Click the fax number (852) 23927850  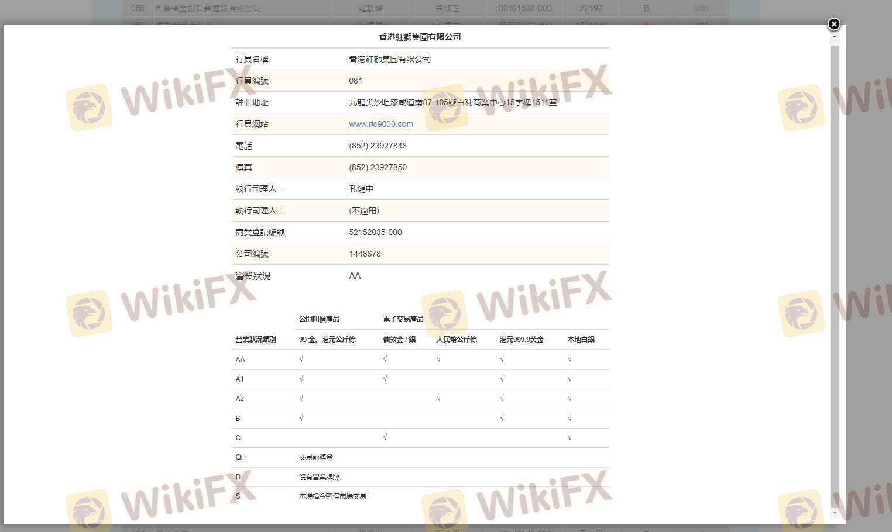pos(378,167)
